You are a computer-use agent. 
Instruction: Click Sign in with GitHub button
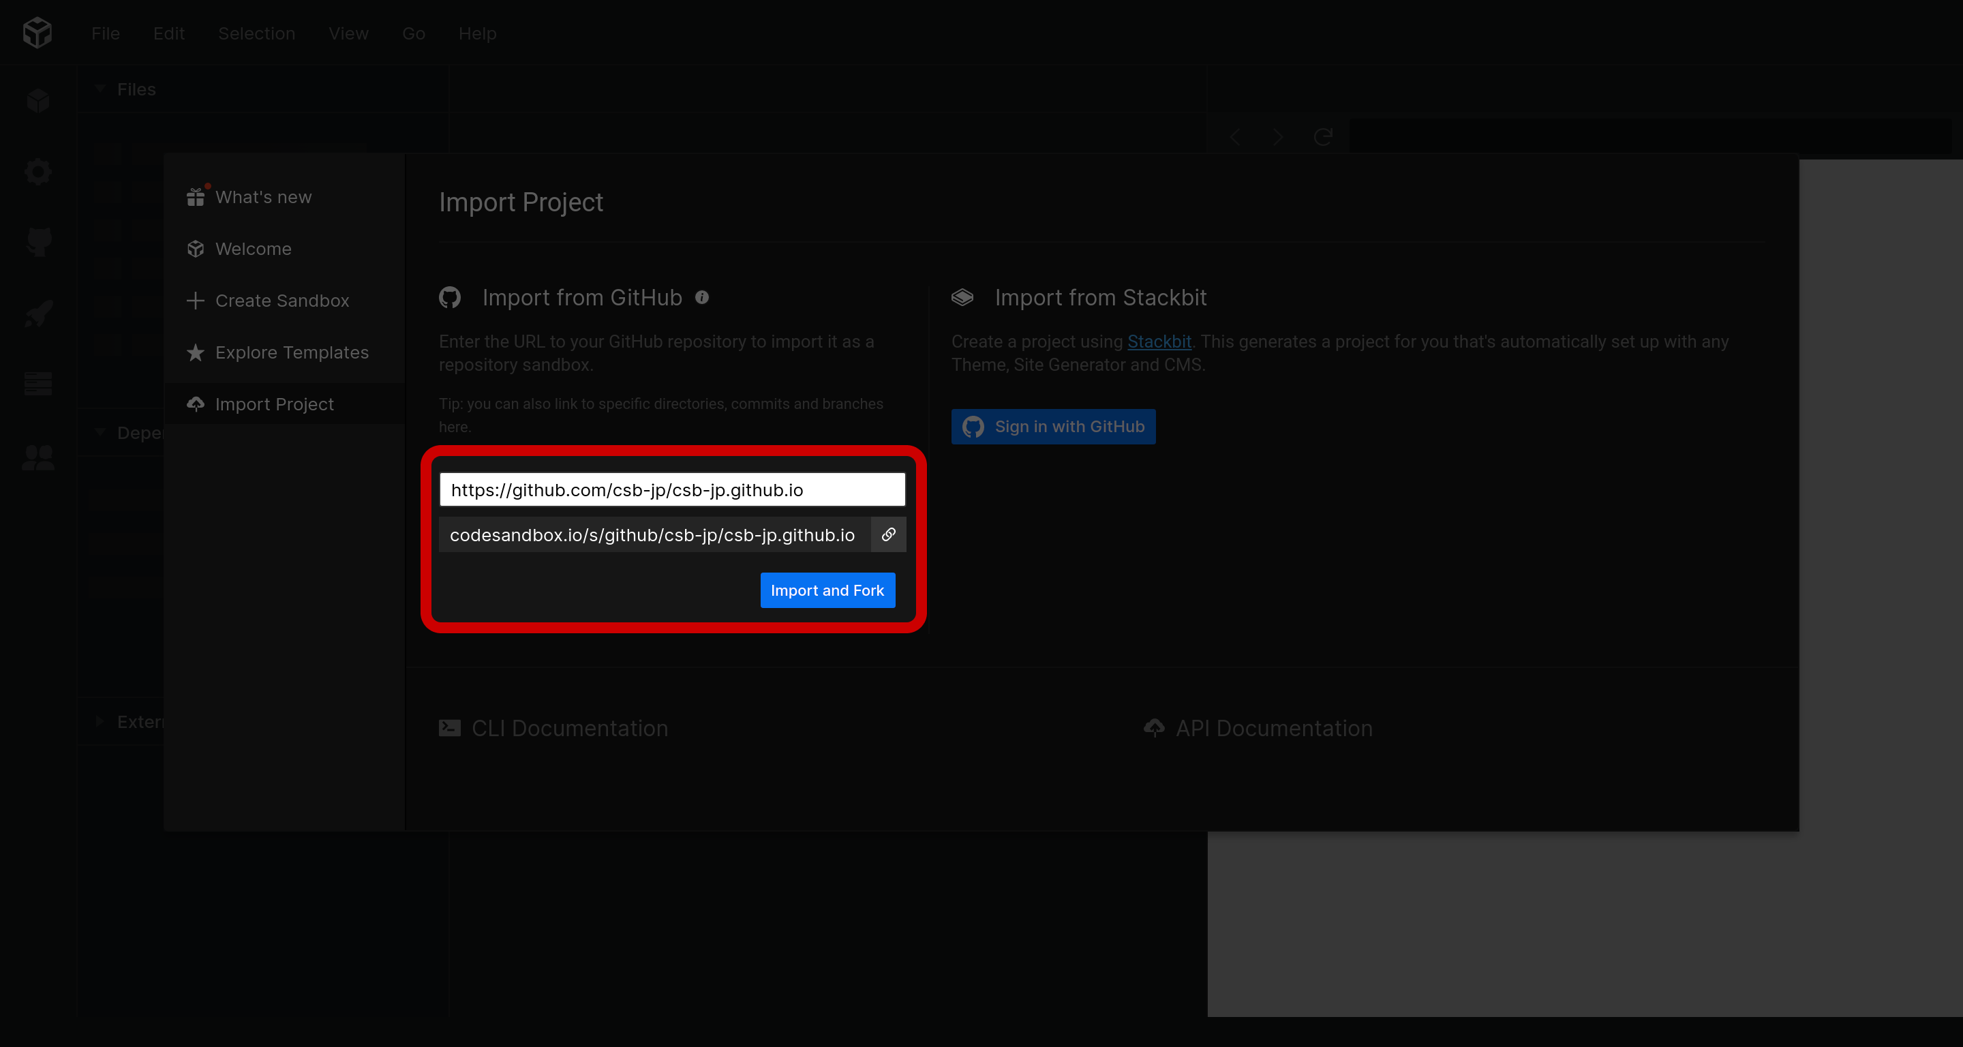(x=1053, y=427)
